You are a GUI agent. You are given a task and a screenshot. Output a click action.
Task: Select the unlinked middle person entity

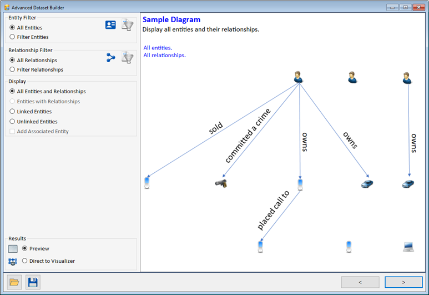tap(352, 77)
